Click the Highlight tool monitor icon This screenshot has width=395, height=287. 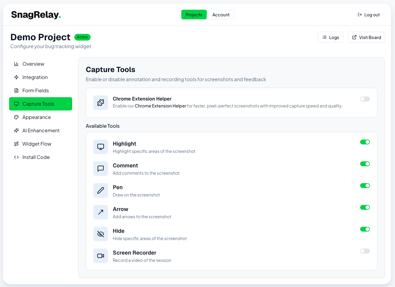(101, 147)
